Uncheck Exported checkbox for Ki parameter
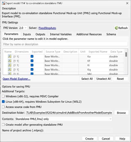The width and height of the screenshot is (131, 142). click(32, 65)
